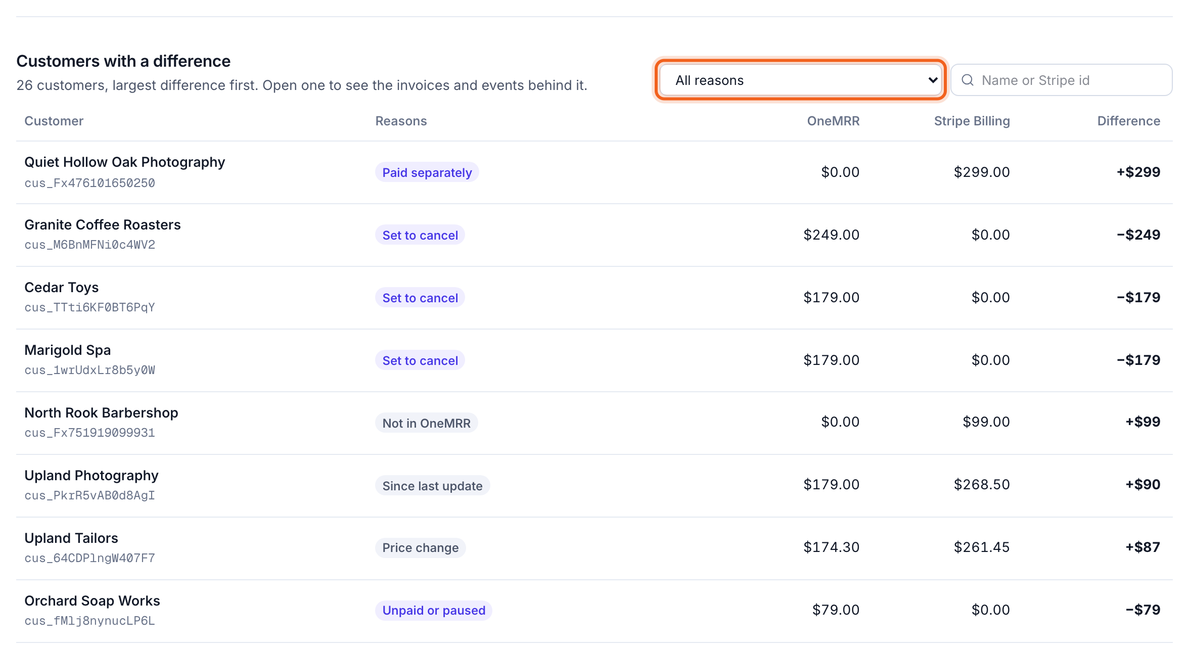Focus the Name or Stripe id search field

pos(1062,80)
